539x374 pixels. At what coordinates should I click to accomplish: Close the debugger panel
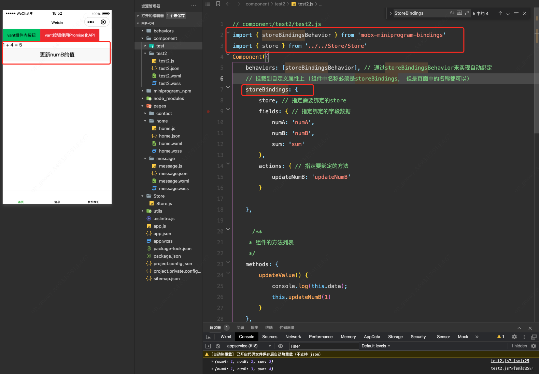coord(530,328)
